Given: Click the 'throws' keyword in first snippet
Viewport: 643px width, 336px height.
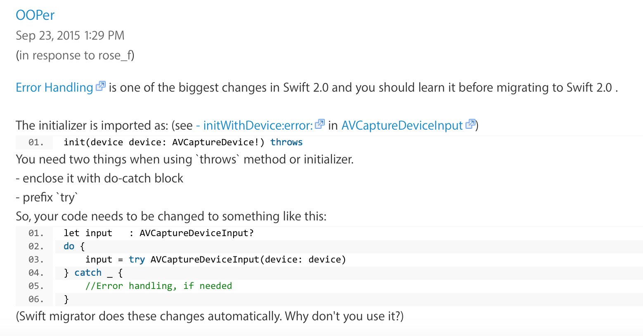Looking at the screenshot, I should (286, 142).
